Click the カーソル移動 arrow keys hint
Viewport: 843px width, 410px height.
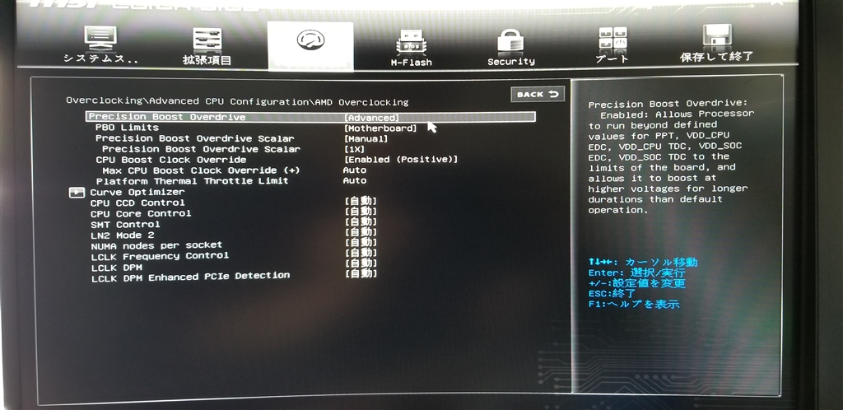643,263
